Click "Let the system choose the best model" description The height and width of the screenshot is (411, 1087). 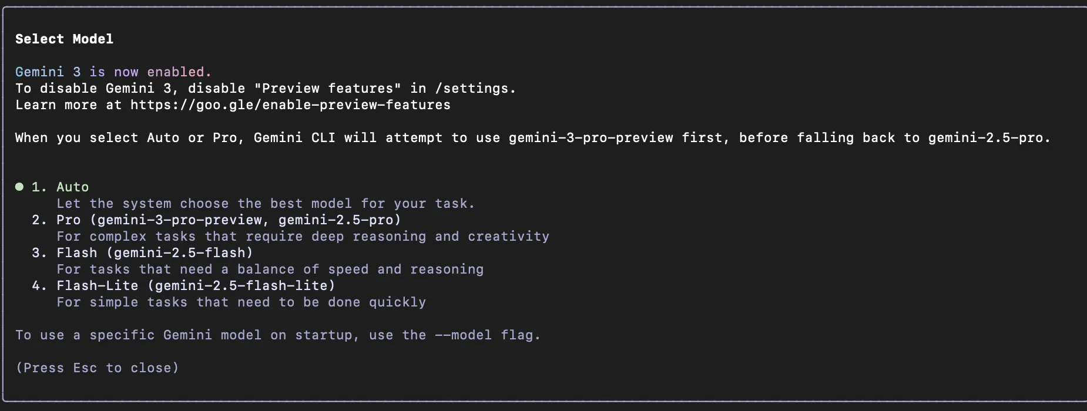click(x=266, y=203)
